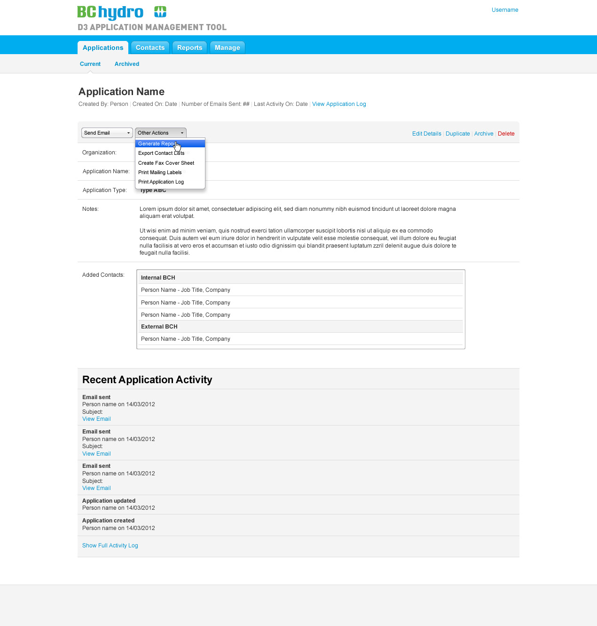
Task: Open the Send Email dropdown
Action: [x=107, y=133]
